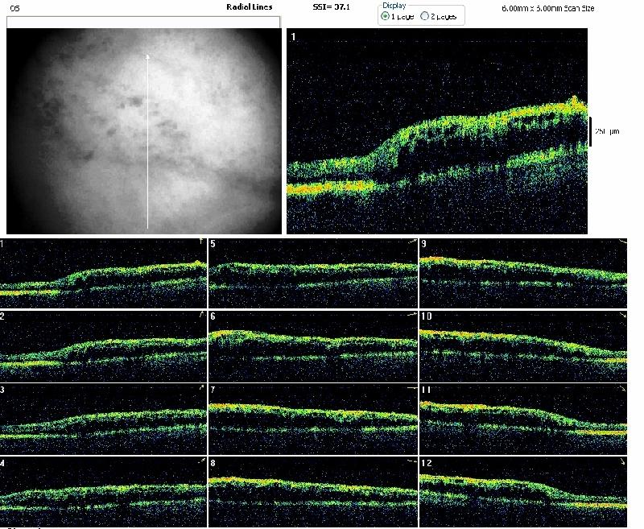644x529 pixels.
Task: Click the blank field above fundus image
Action: tap(143, 23)
